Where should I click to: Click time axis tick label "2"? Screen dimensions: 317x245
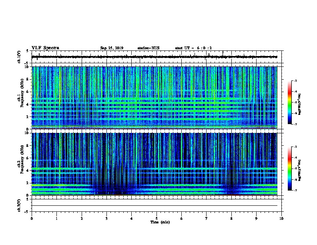[82, 219]
